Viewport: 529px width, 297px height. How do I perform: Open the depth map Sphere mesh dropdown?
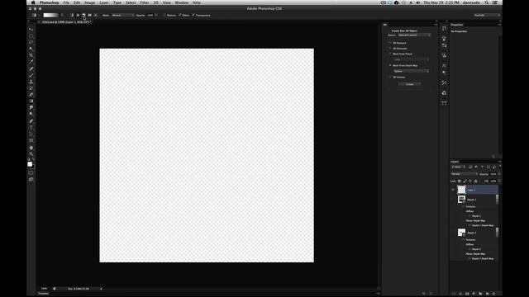411,71
